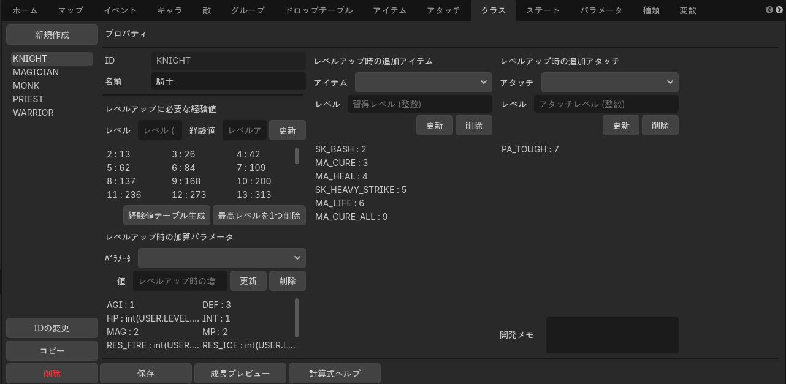Viewport: 786px width, 384px height.
Task: Select the MA_CURE_ALL : 9 entry
Action: coord(351,217)
